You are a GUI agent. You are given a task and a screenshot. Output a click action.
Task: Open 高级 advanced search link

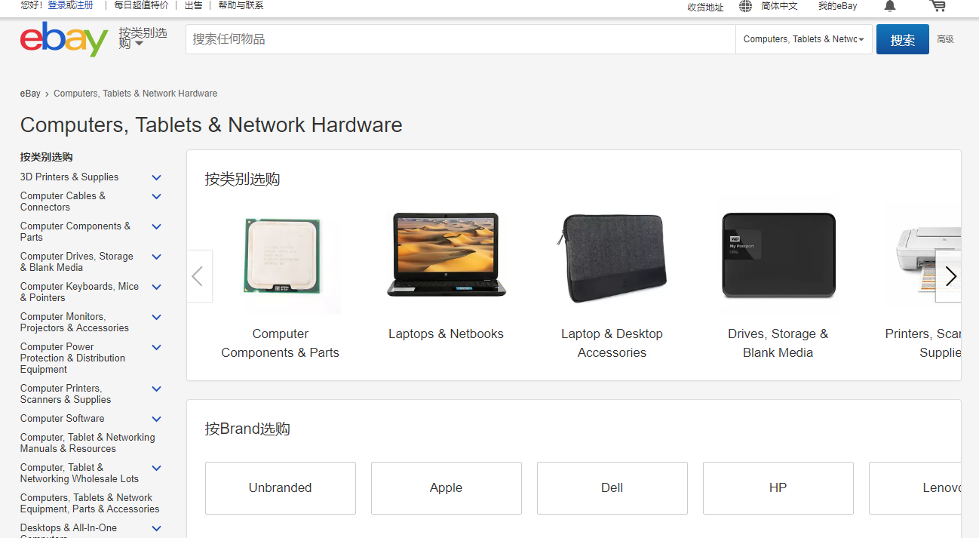945,39
